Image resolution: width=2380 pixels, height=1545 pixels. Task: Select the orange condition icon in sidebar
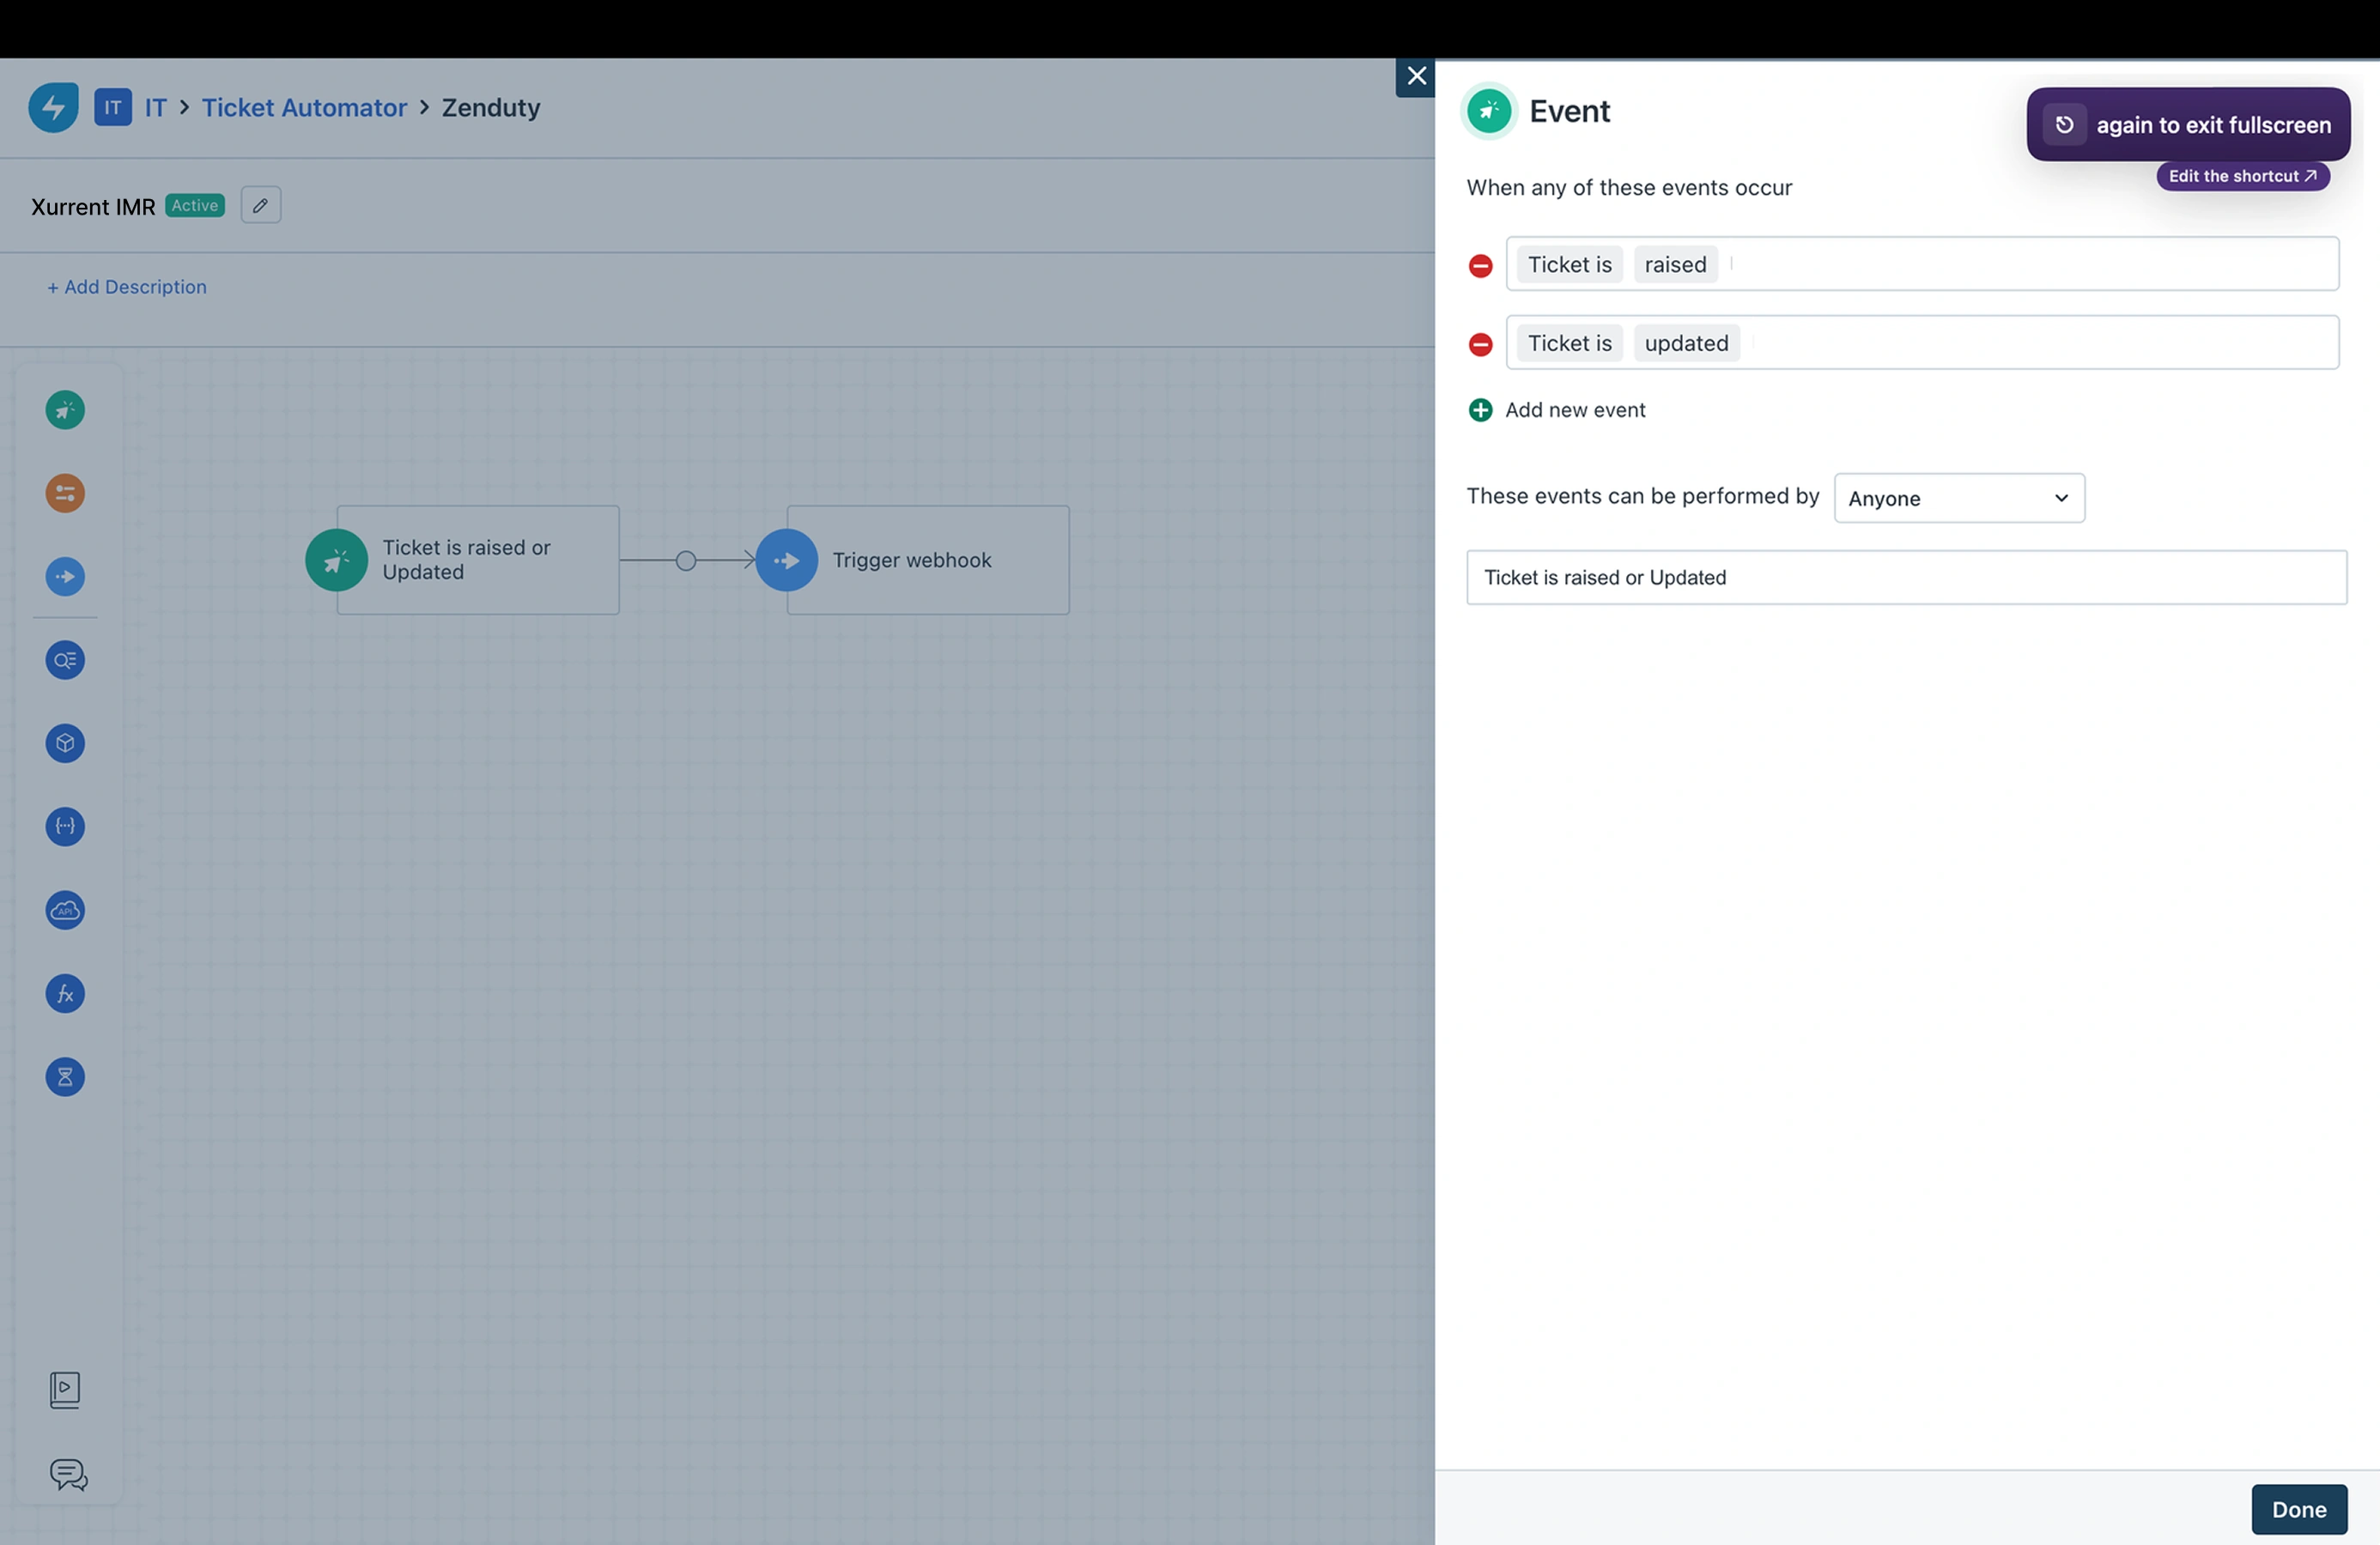point(65,493)
